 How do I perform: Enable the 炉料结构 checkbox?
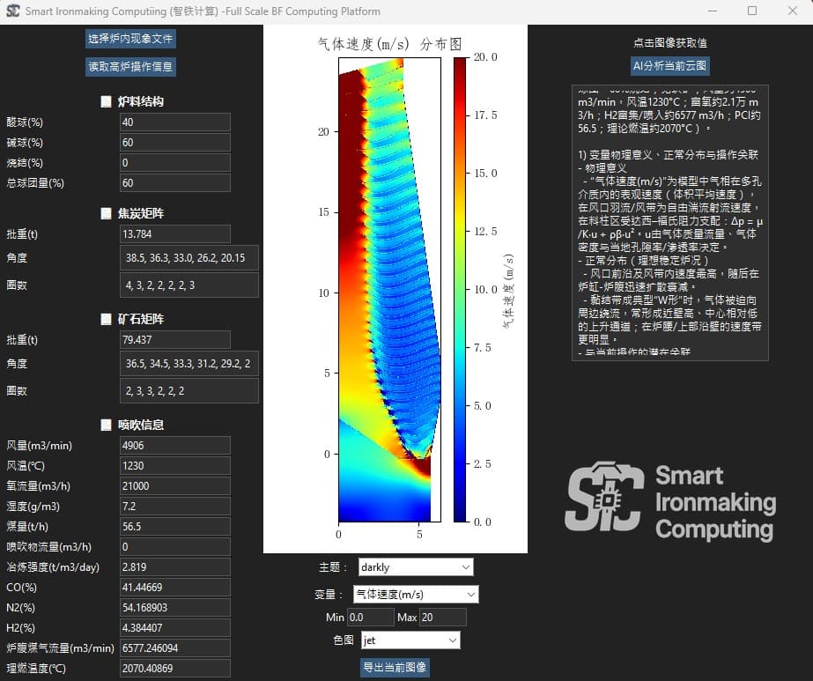point(104,101)
